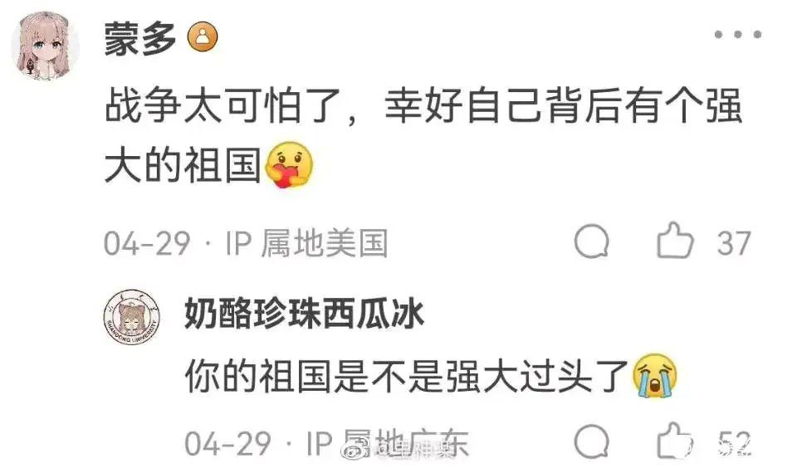The height and width of the screenshot is (468, 797).
Task: Click the reply bubble on 奶酪珍珠西瓜冰's reply
Action: (592, 441)
